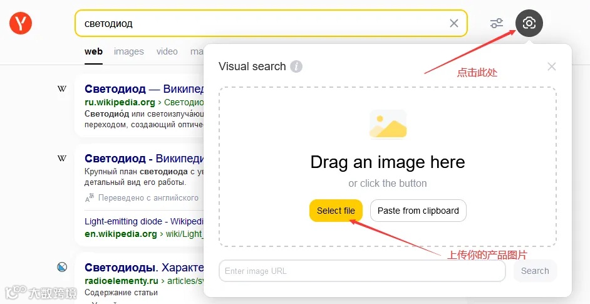Viewport: 590px width, 304px height.
Task: Open the visual search camera icon
Action: pyautogui.click(x=529, y=23)
